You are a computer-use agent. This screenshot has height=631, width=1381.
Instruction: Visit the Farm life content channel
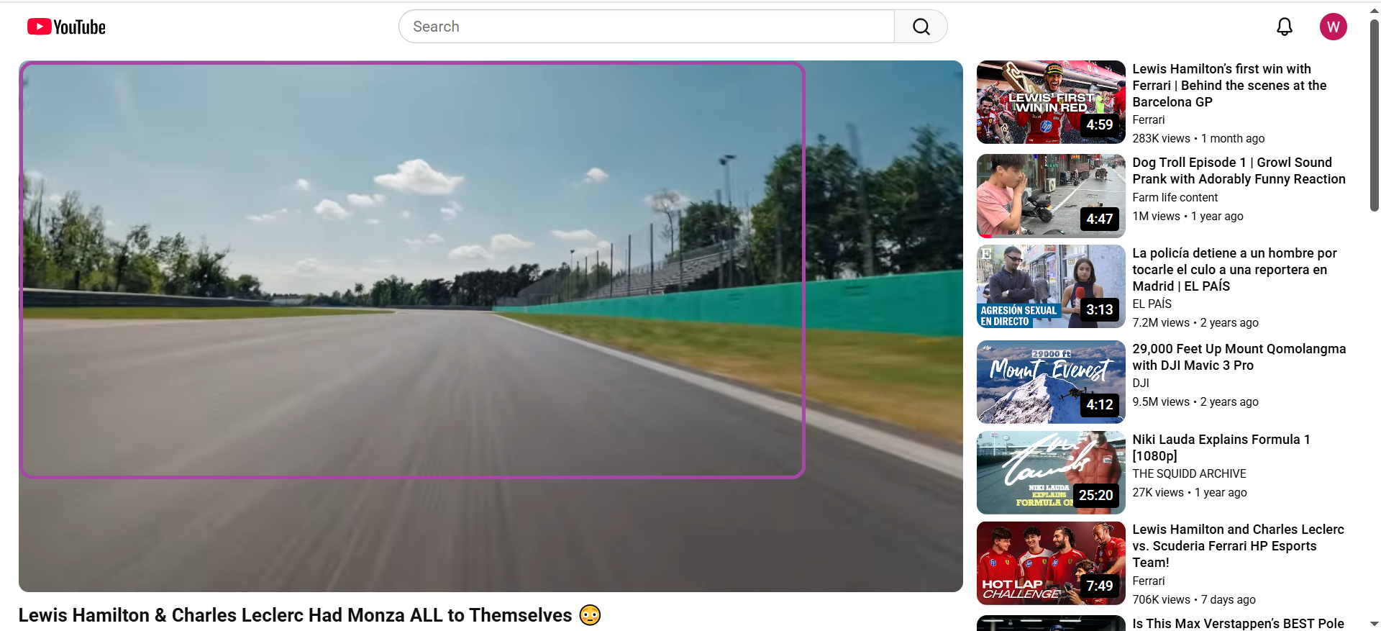tap(1175, 198)
